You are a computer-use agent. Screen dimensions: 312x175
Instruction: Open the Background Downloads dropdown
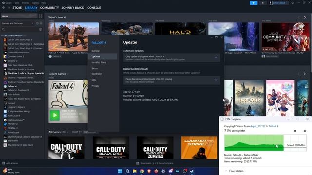172,80
